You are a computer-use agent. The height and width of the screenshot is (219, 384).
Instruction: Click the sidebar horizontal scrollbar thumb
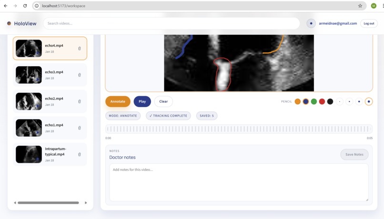[x=48, y=203]
